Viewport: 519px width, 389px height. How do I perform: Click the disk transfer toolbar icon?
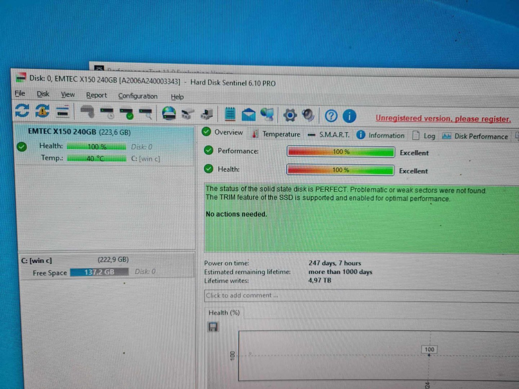coord(207,115)
